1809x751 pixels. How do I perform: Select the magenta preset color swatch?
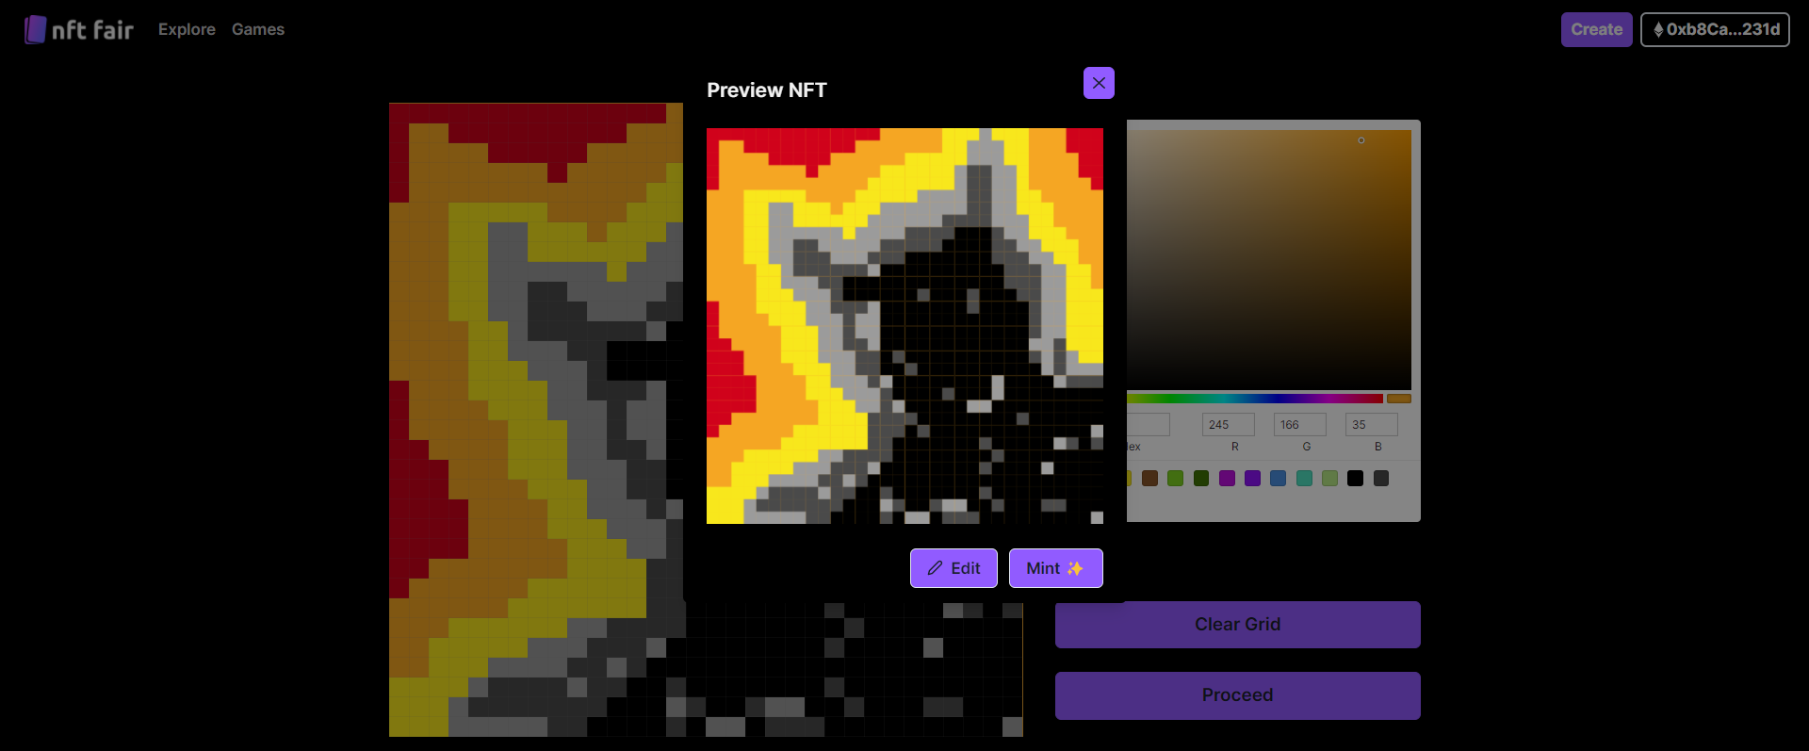click(x=1227, y=479)
